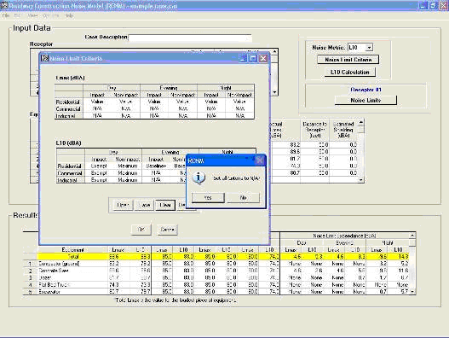Select L10 Industrial Day Non-Impact Maximum cell

pos(128,180)
